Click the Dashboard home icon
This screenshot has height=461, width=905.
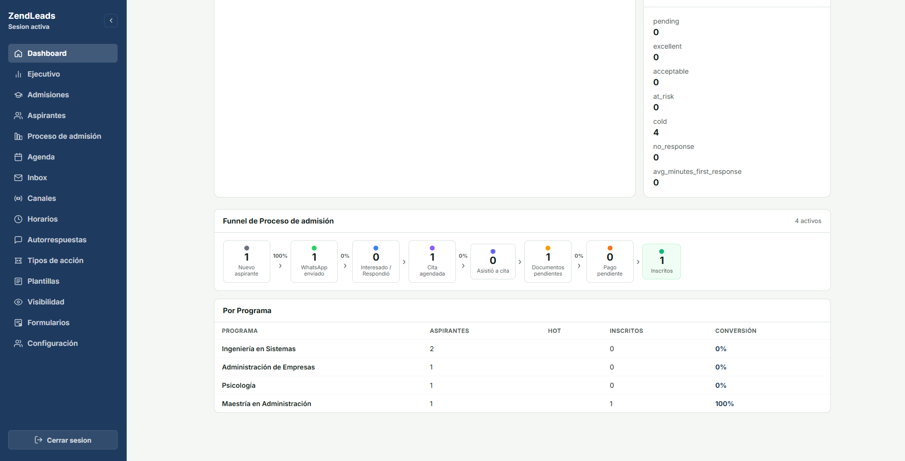coord(18,53)
